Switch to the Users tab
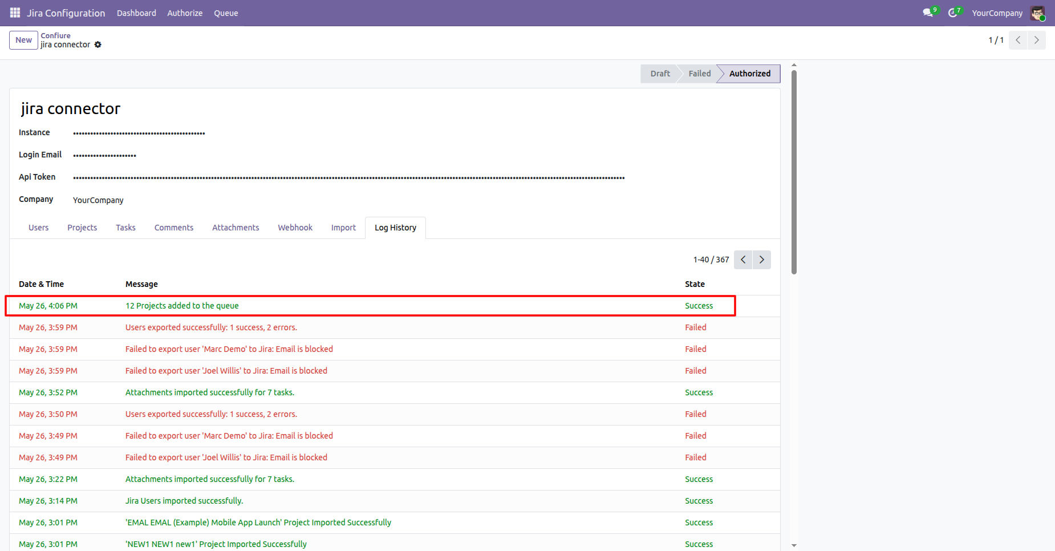 [39, 228]
